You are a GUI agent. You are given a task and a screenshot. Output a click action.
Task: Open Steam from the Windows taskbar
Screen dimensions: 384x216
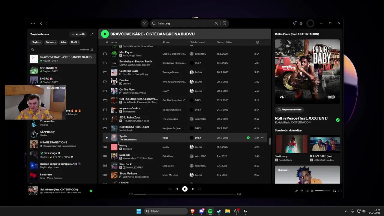point(219,211)
